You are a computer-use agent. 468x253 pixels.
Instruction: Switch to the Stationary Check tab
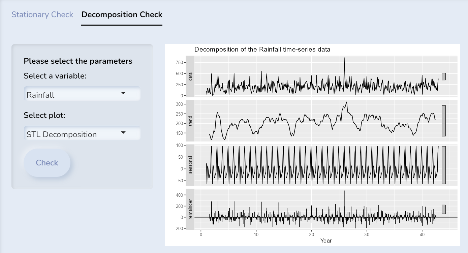(x=42, y=15)
